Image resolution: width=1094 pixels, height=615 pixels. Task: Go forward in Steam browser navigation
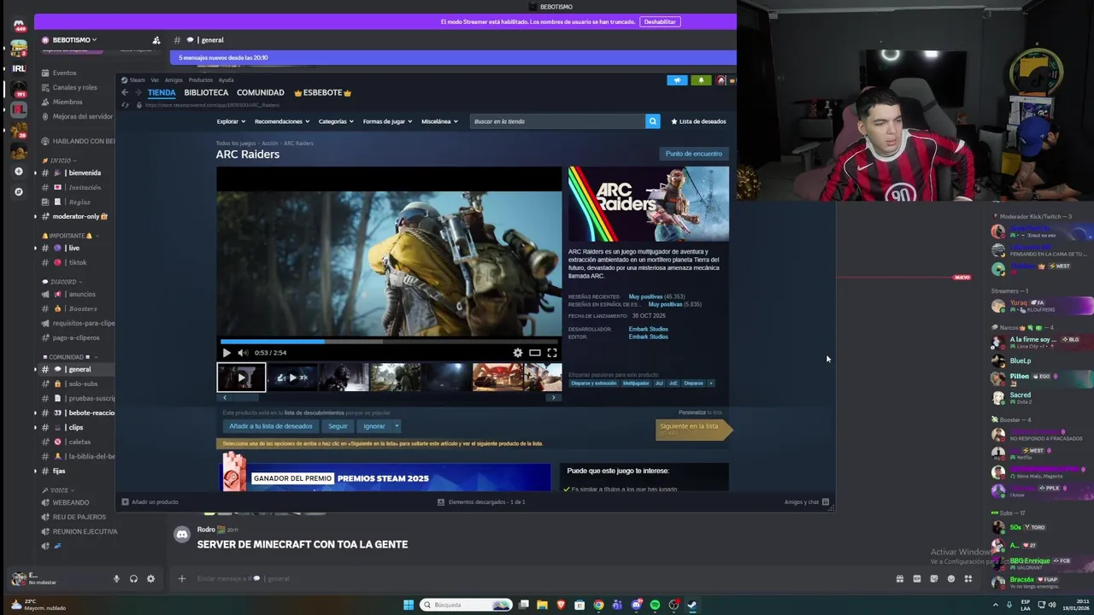pos(138,92)
